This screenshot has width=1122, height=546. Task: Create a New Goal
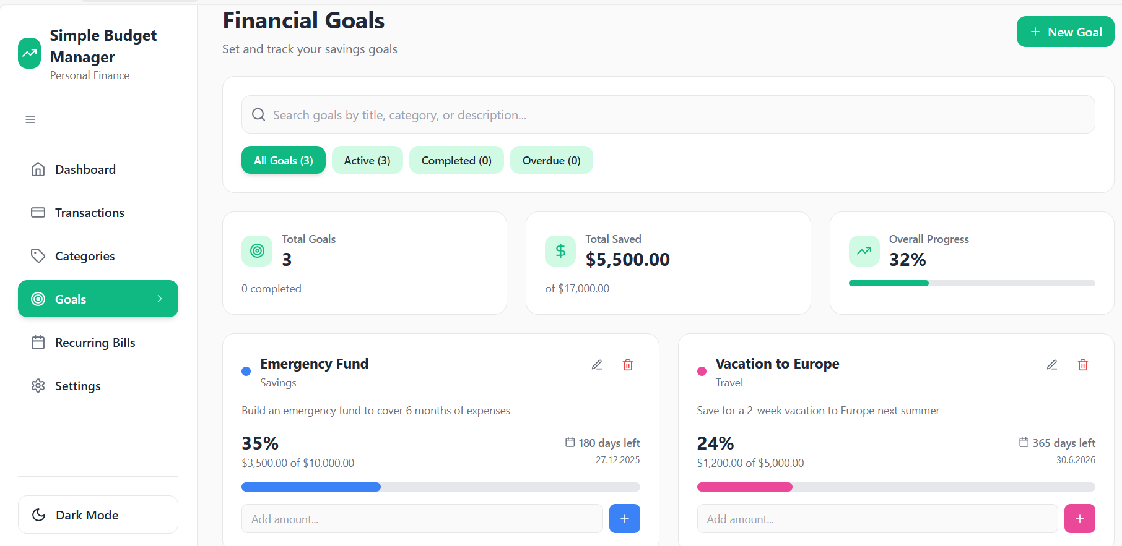pos(1065,32)
